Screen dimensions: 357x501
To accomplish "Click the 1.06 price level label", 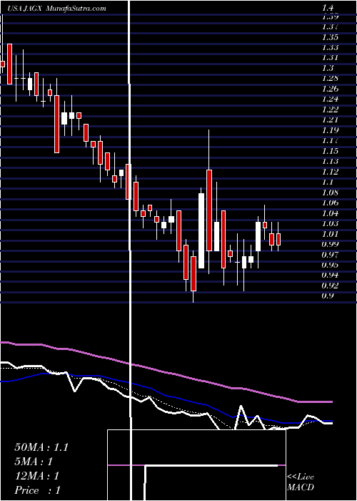I will click(330, 203).
